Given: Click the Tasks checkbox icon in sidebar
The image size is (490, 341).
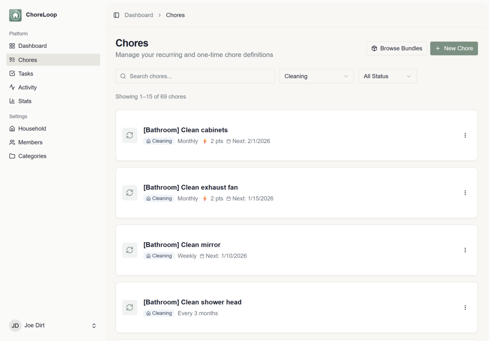Looking at the screenshot, I should pyautogui.click(x=12, y=74).
